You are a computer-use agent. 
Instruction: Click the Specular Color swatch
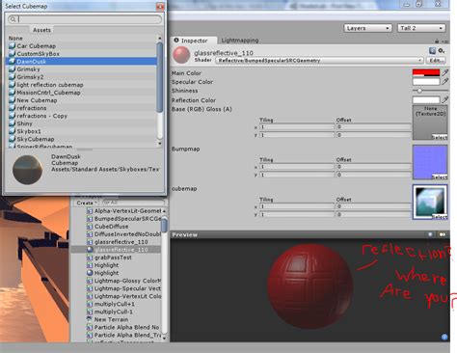426,82
